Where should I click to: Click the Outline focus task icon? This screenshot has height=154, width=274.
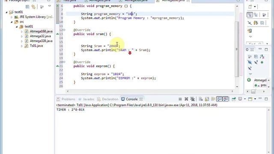point(250,56)
